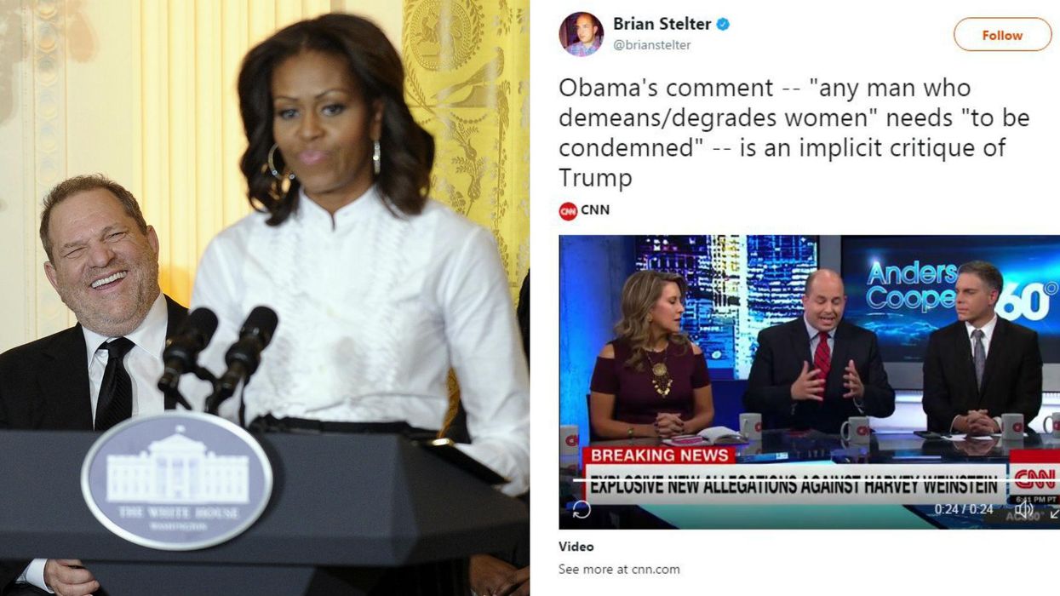This screenshot has height=596, width=1060.
Task: Click the Video label below the player
Action: [x=576, y=547]
